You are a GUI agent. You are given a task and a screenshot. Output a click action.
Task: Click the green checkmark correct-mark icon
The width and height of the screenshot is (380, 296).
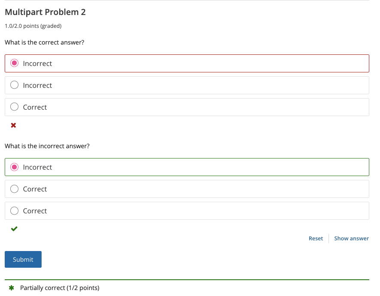click(14, 229)
